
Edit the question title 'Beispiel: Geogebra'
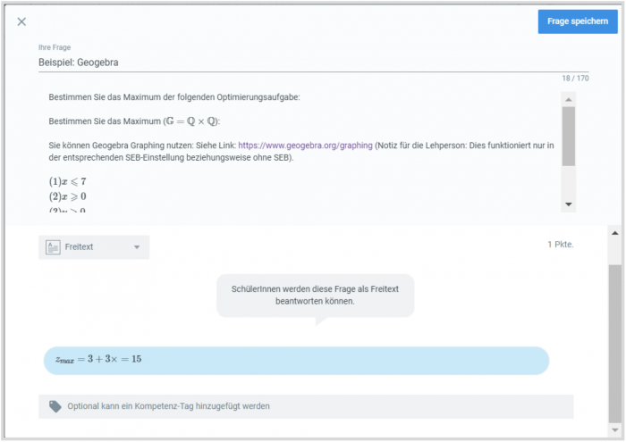313,63
